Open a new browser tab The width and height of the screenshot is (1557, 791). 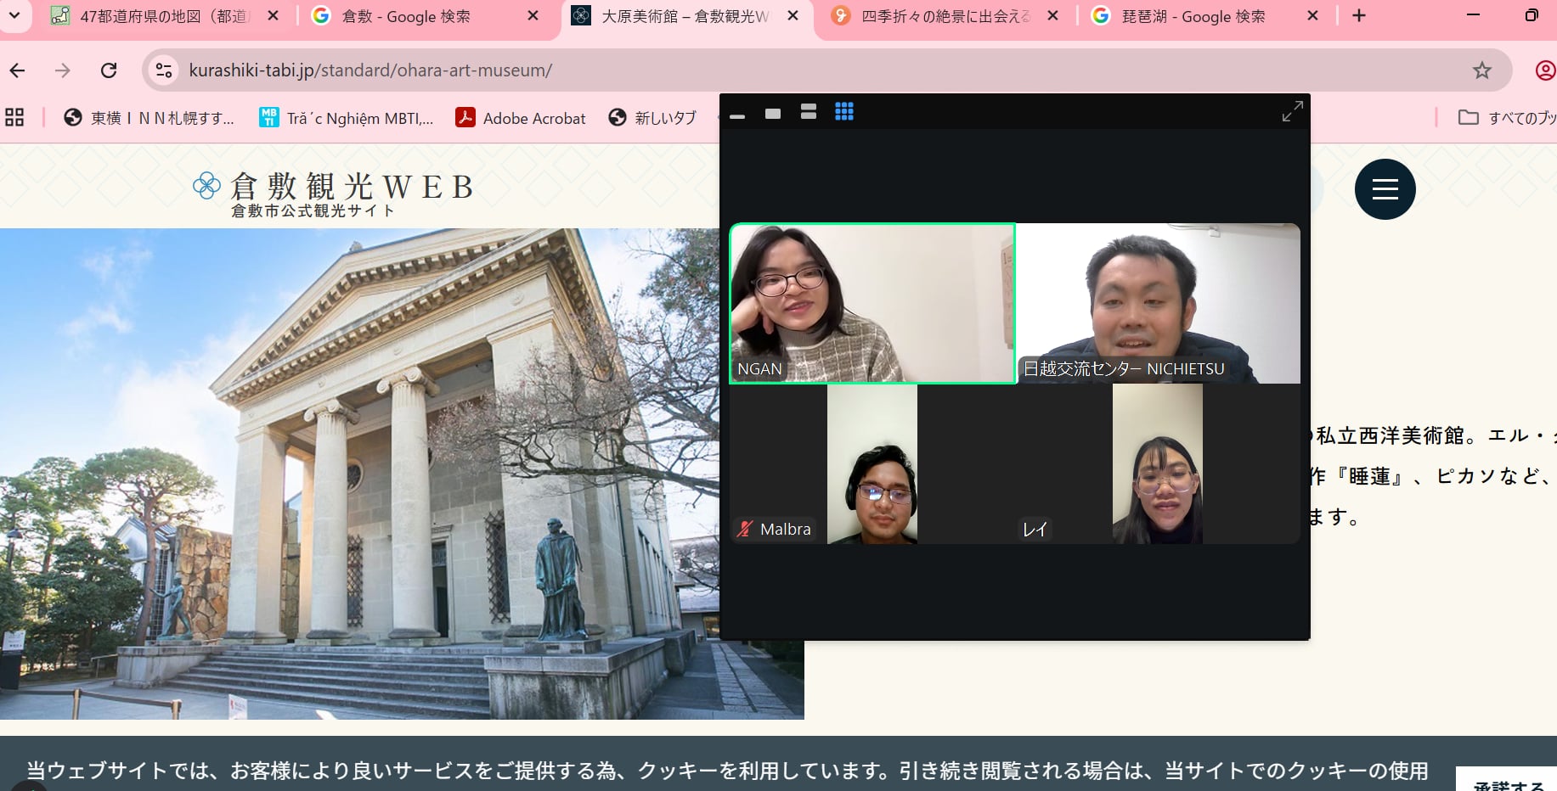pos(1359,16)
